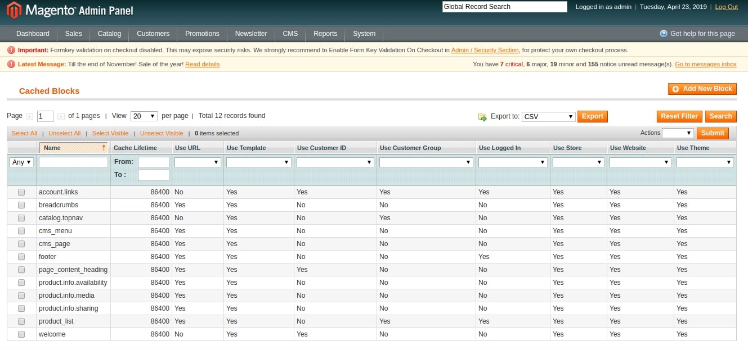Open the Use URL filter dropdown
Viewport: 748px width, 350px height.
(x=198, y=162)
